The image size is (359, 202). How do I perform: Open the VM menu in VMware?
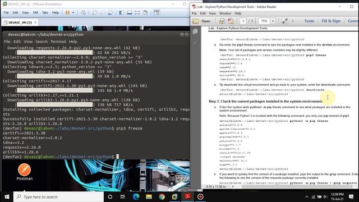(35, 12)
